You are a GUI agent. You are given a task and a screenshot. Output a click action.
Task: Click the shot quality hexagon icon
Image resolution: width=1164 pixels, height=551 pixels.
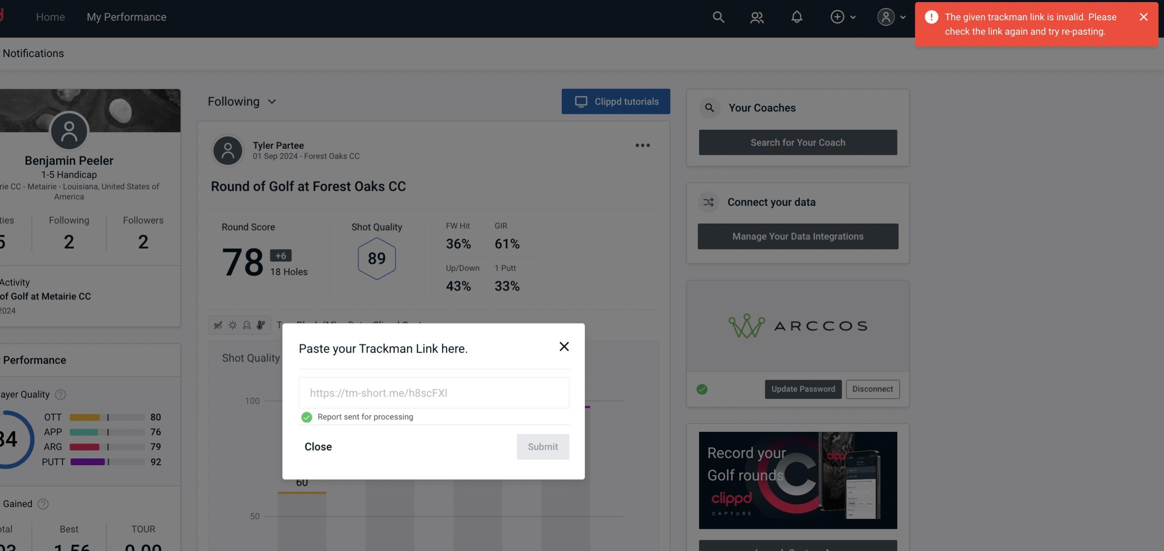pyautogui.click(x=376, y=258)
